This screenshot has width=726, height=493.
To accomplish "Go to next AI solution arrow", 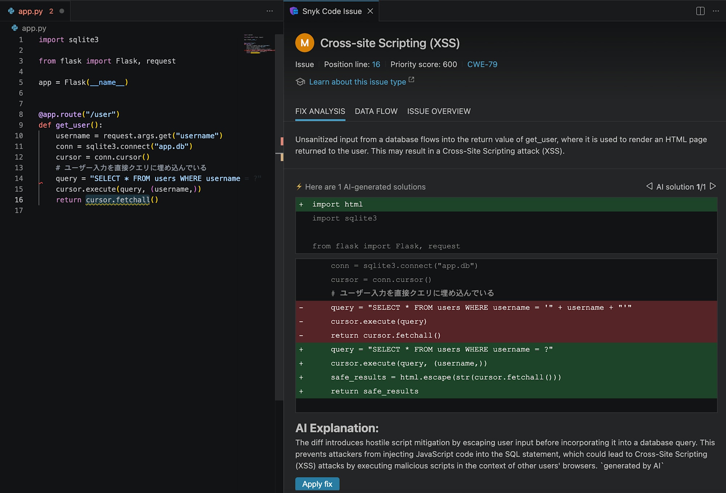I will [713, 186].
